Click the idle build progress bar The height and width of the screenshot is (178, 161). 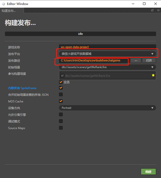coord(80,34)
